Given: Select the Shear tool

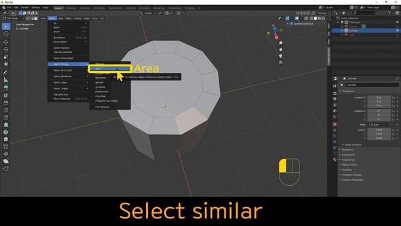Looking at the screenshot, I should click(x=6, y=161).
